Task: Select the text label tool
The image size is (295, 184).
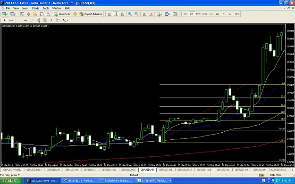Action: tap(58, 20)
